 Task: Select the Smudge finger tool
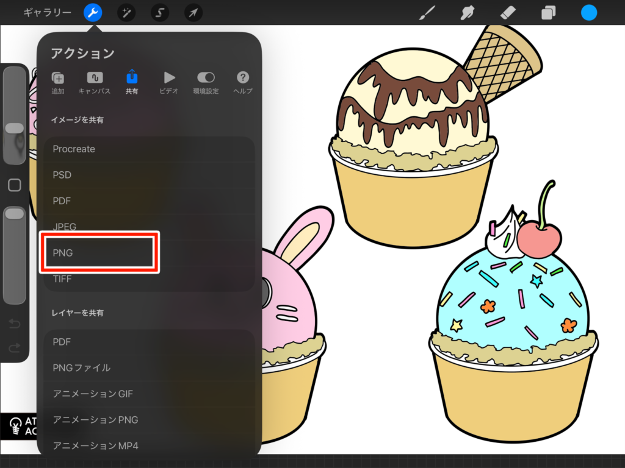469,12
